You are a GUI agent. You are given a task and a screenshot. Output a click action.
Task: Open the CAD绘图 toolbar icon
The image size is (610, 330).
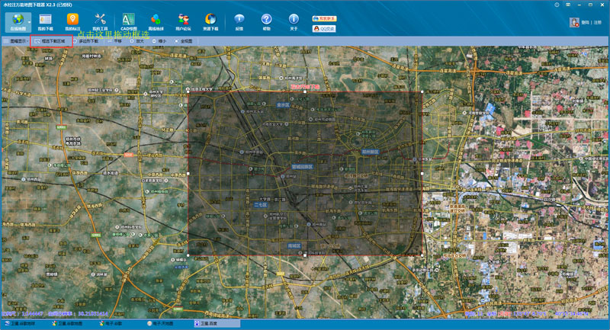tap(128, 22)
